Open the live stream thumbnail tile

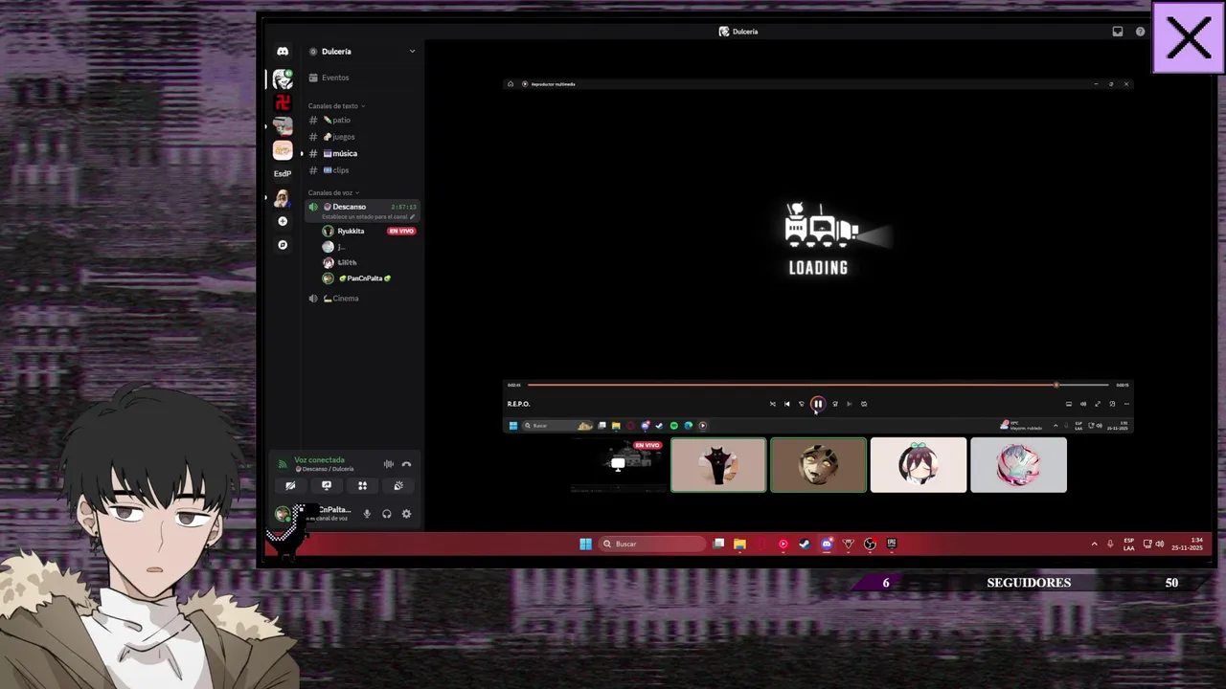[x=619, y=465]
